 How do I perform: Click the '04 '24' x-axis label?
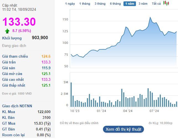click(128, 111)
